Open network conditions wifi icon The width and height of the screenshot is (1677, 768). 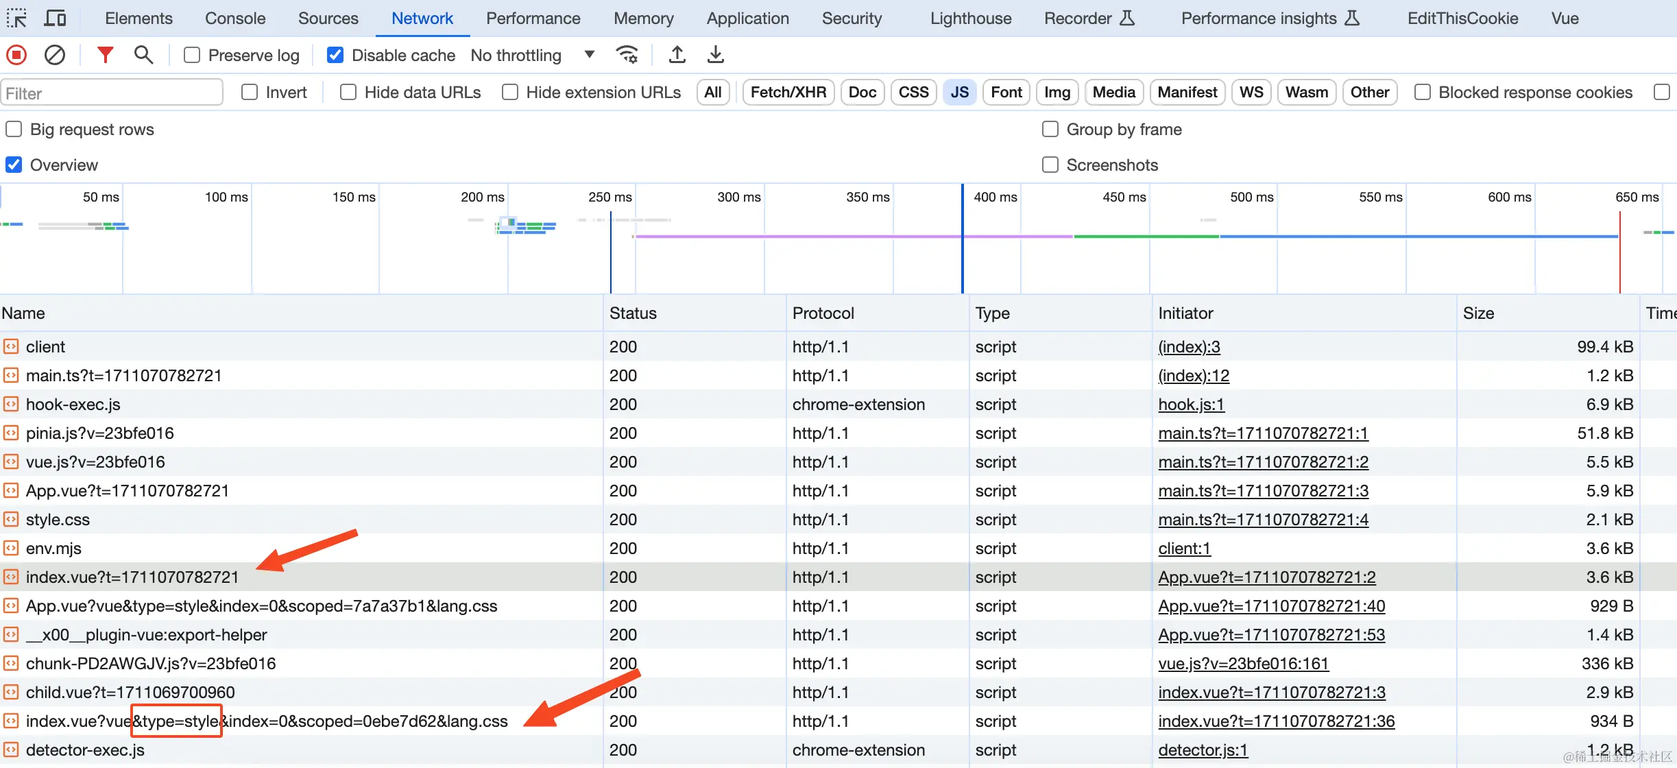(627, 55)
